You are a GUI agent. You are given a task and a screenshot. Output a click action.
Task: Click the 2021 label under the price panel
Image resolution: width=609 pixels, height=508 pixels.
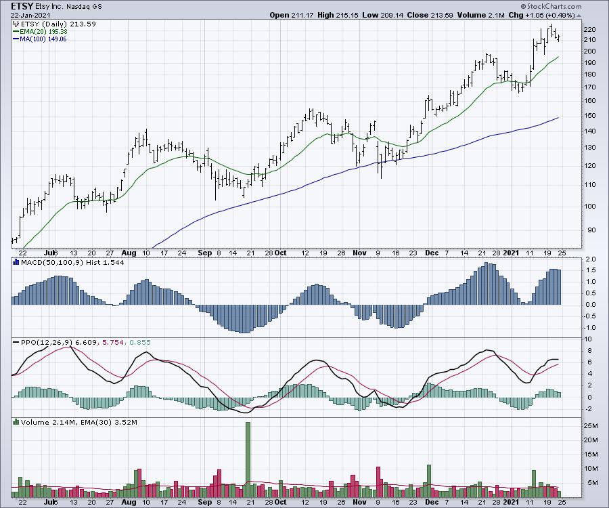point(511,253)
